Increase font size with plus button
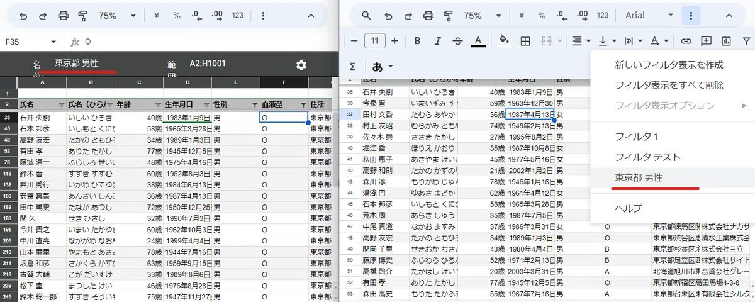 tap(394, 41)
